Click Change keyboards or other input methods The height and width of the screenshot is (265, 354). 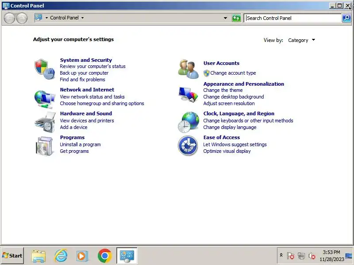pyautogui.click(x=248, y=121)
